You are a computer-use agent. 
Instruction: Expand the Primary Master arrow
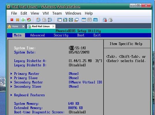tap(11, 74)
